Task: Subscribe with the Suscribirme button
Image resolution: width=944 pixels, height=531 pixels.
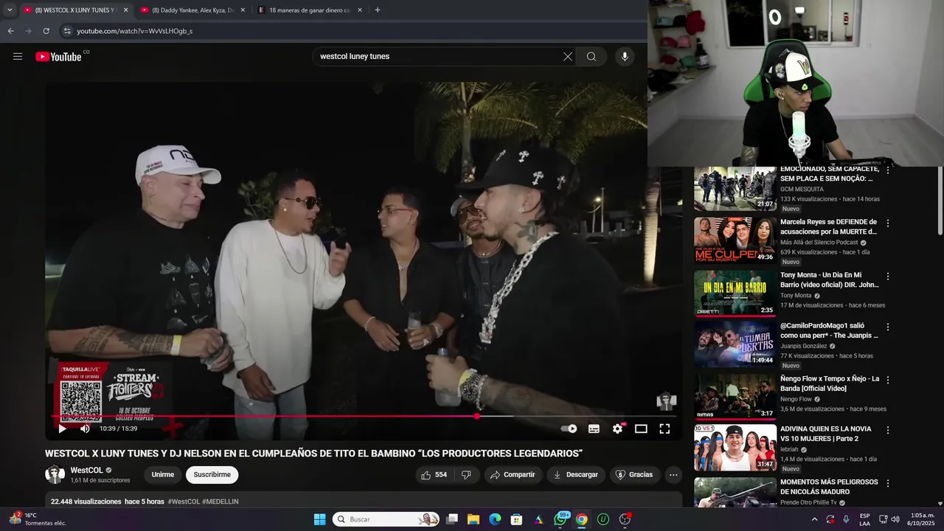Action: pyautogui.click(x=212, y=475)
